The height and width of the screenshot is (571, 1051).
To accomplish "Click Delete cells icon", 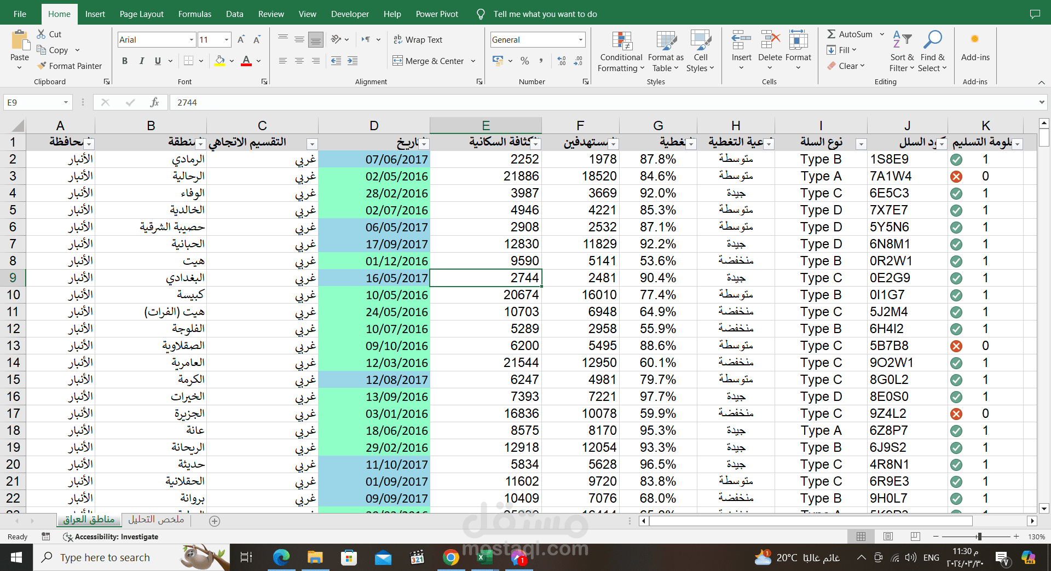I will click(770, 40).
